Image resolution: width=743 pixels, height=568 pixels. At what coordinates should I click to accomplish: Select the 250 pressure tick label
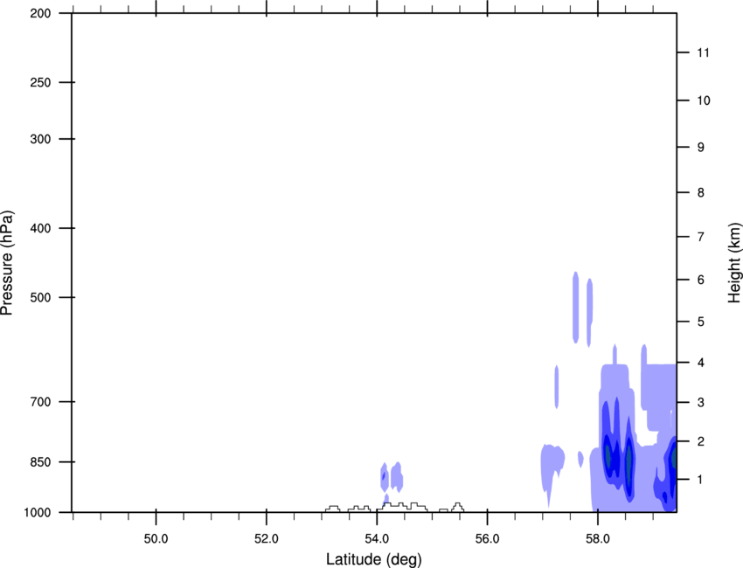pos(40,82)
